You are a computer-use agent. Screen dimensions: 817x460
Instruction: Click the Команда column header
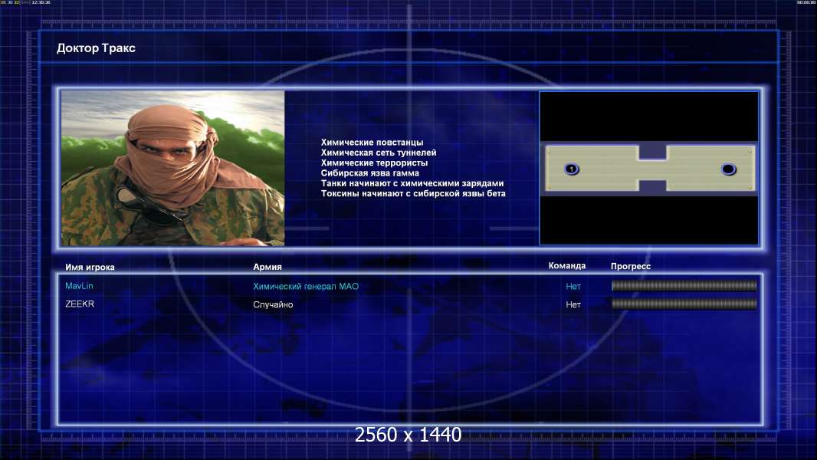tap(567, 266)
